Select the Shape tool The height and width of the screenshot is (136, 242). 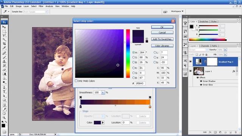coord(4,100)
